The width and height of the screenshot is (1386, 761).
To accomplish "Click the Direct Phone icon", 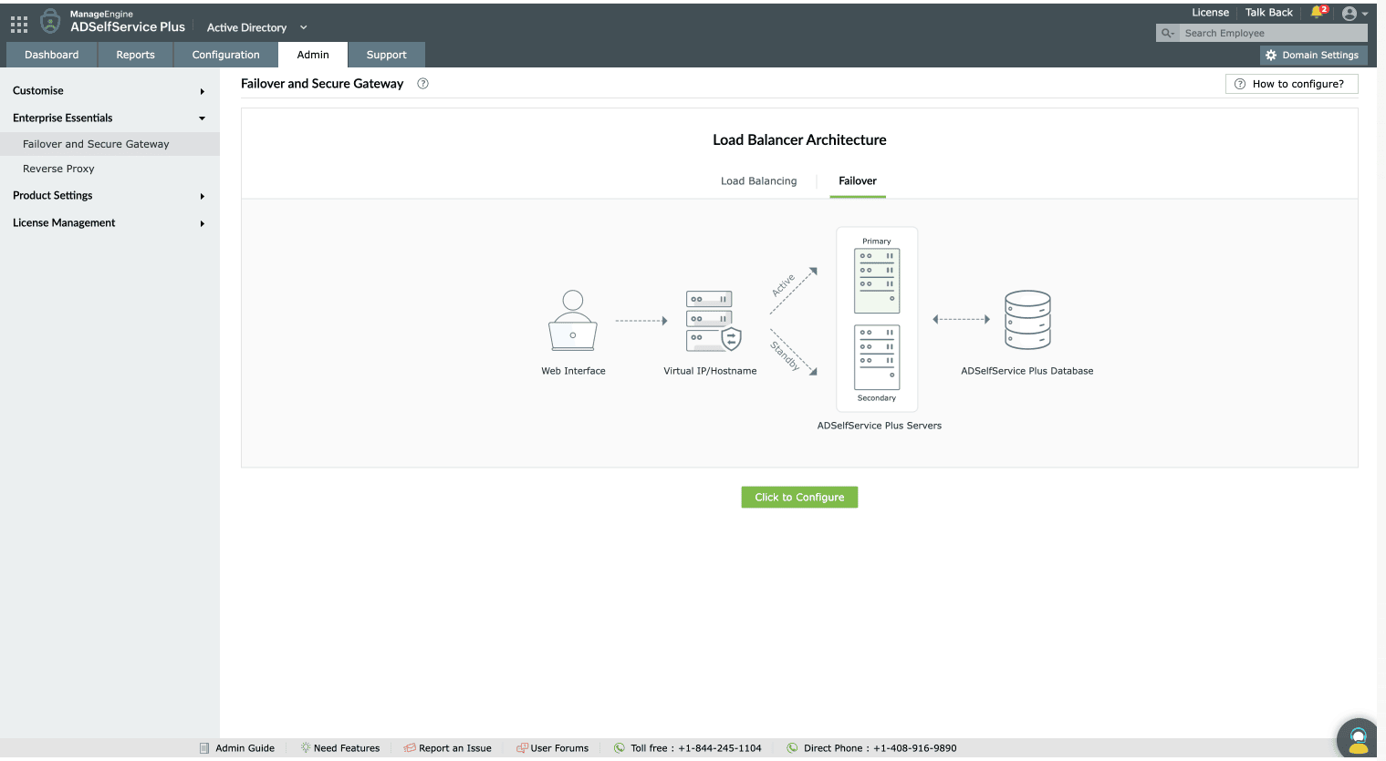I will 792,748.
